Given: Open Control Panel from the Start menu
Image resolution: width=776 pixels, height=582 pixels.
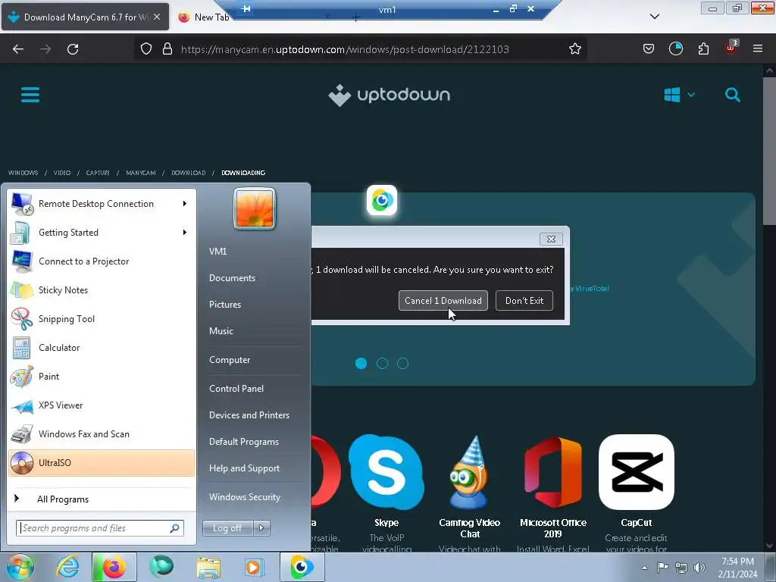Looking at the screenshot, I should (x=236, y=389).
